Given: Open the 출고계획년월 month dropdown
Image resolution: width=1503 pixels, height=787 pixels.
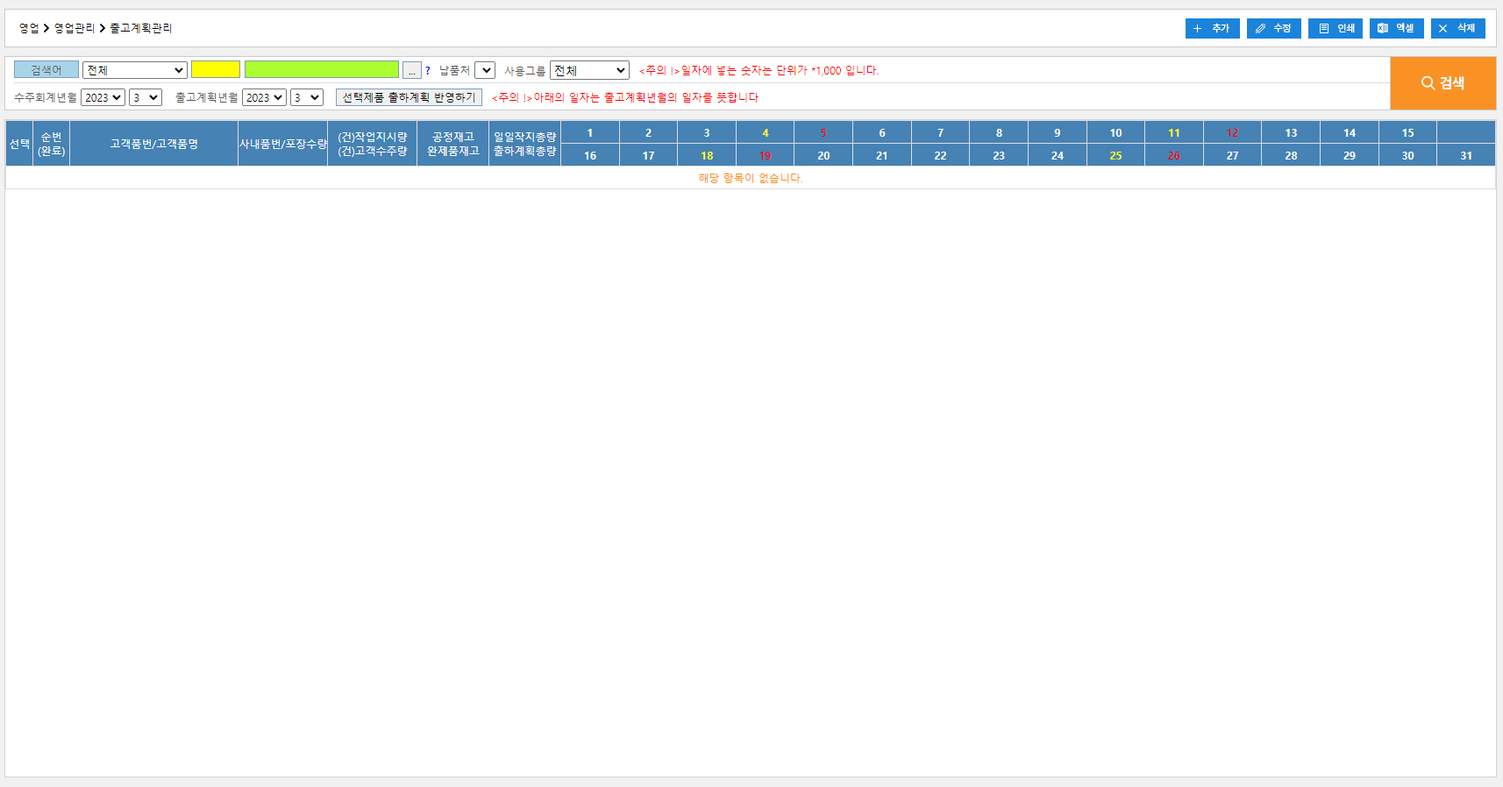Looking at the screenshot, I should 307,97.
